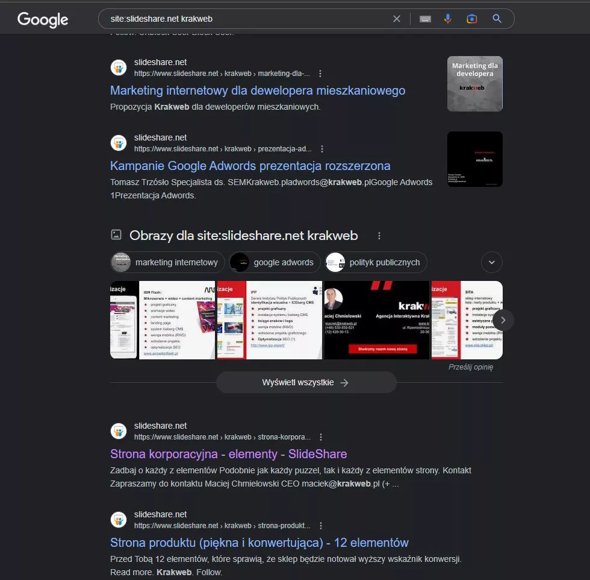Clear the search query with the X icon
Viewport: 590px width, 580px height.
[x=397, y=19]
